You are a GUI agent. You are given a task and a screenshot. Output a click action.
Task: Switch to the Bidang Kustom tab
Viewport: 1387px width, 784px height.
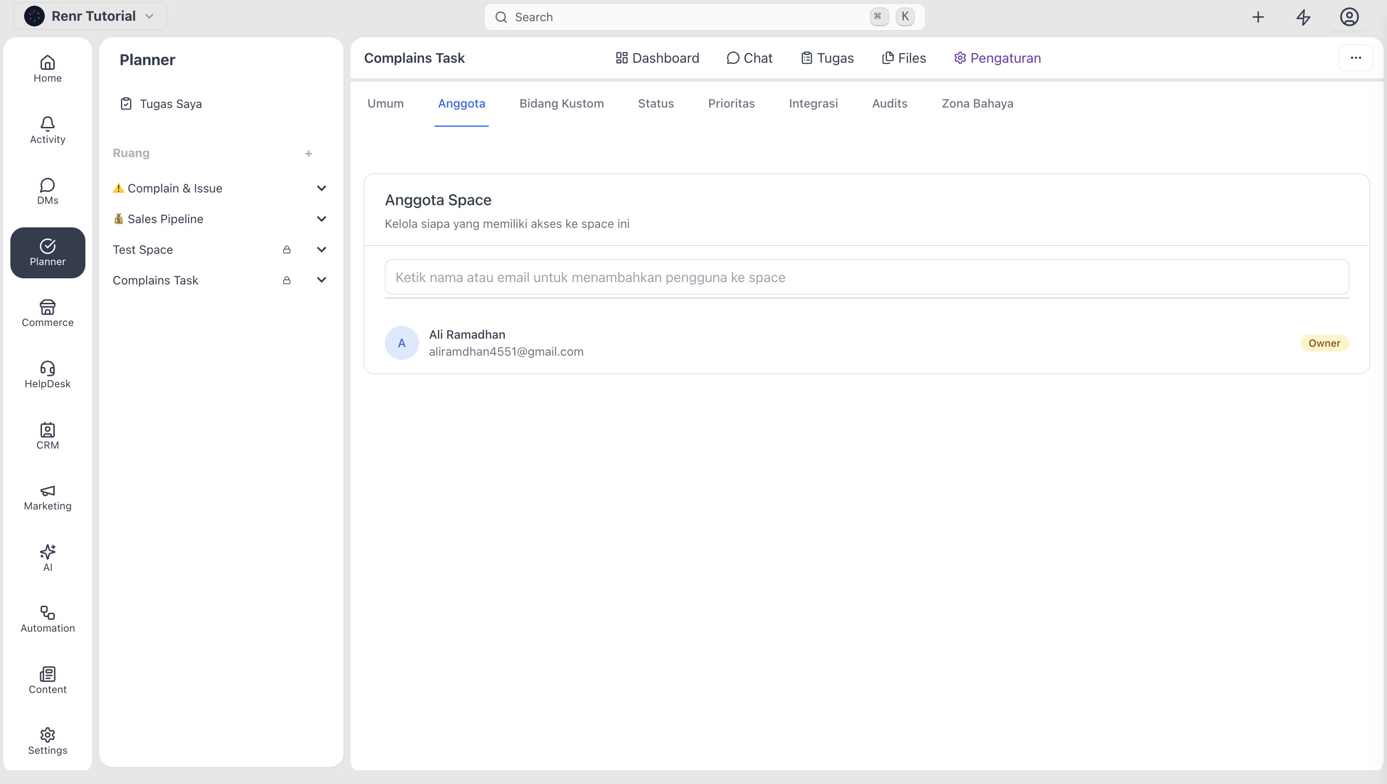click(x=561, y=103)
